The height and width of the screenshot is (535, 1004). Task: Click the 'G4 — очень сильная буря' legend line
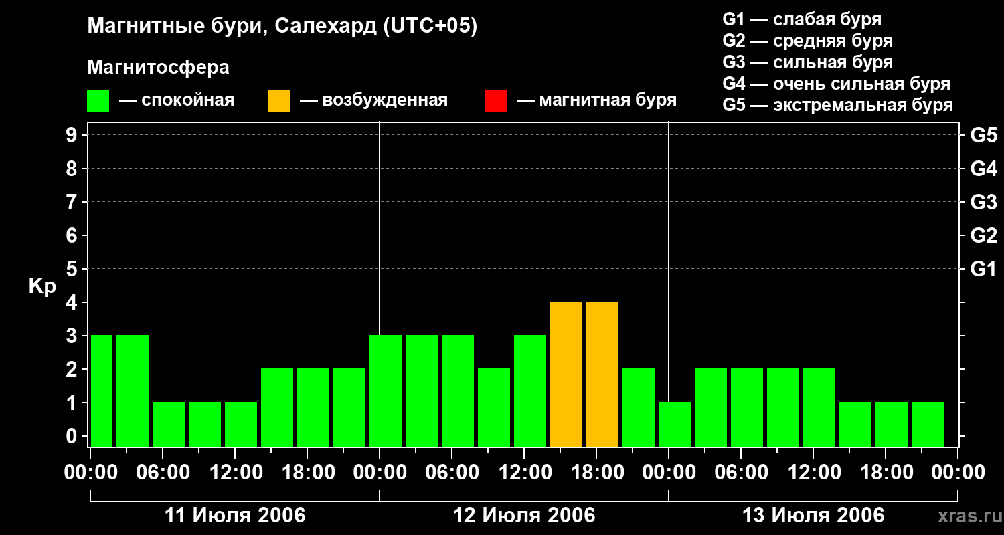pos(837,84)
